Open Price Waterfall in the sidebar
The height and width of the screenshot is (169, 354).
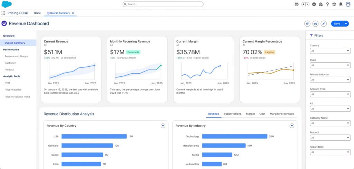pos(12,90)
